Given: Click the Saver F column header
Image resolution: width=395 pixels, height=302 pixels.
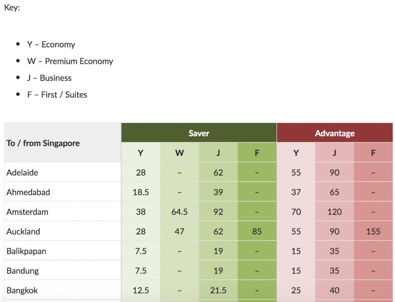Looking at the screenshot, I should coord(257,153).
